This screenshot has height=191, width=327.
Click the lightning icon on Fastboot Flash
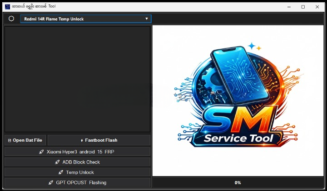click(82, 140)
